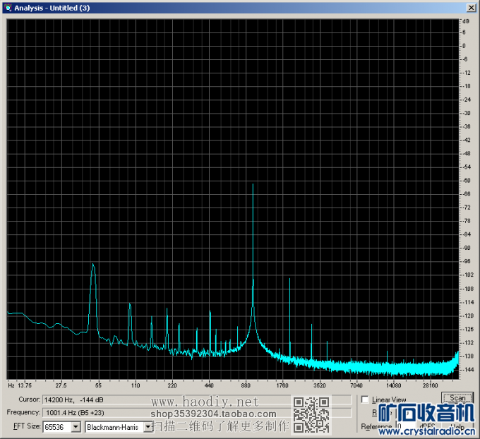480x439 pixels.
Task: Click the 0 dB label on vertical scale
Action: click(464, 46)
